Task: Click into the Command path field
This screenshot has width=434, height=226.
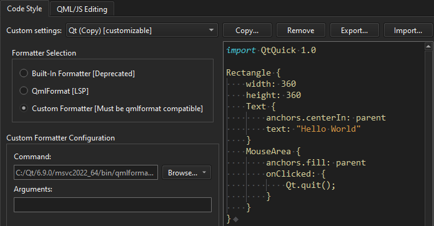Action: point(86,172)
